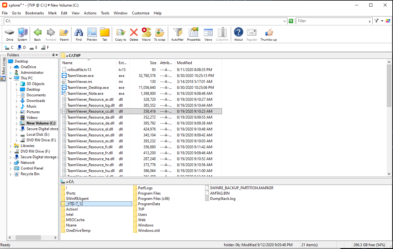Open the Drive toolbar button
The width and height of the screenshot is (393, 249).
pos(10,34)
